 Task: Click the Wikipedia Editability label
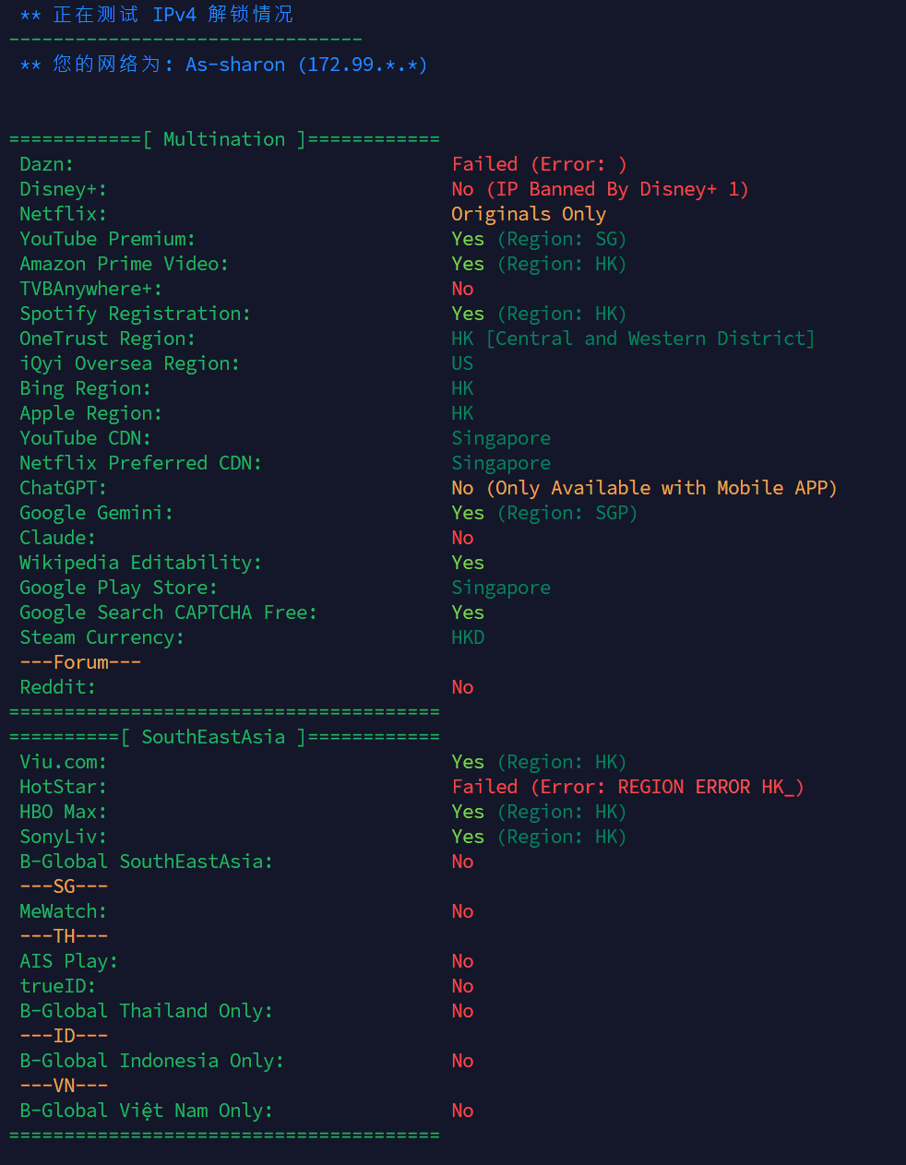[141, 563]
